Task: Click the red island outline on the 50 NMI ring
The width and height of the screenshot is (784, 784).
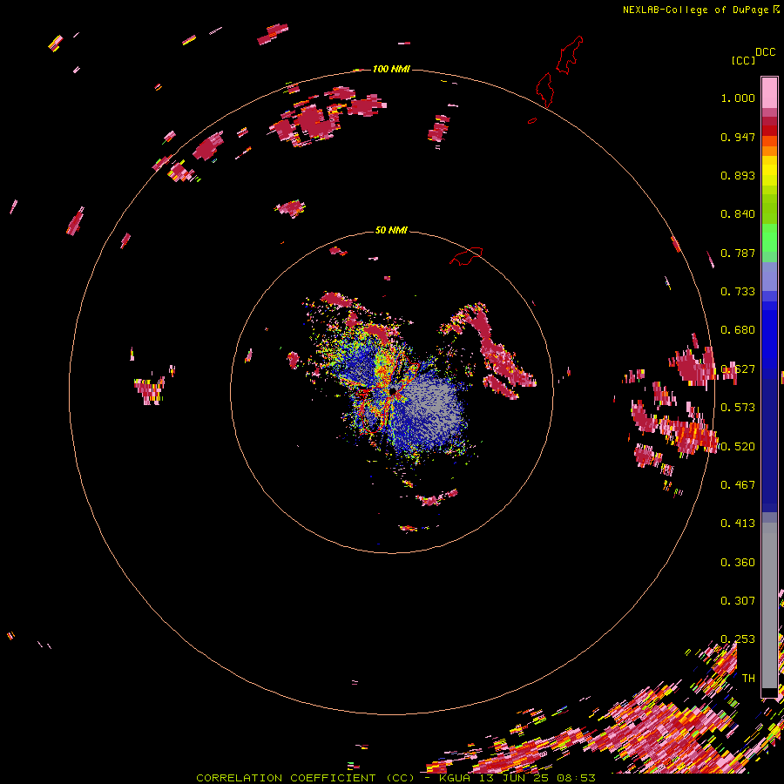Action: tap(466, 256)
